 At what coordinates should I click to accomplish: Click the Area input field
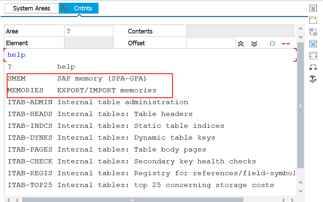tap(88, 31)
